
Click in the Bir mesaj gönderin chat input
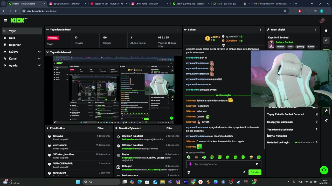(x=224, y=164)
